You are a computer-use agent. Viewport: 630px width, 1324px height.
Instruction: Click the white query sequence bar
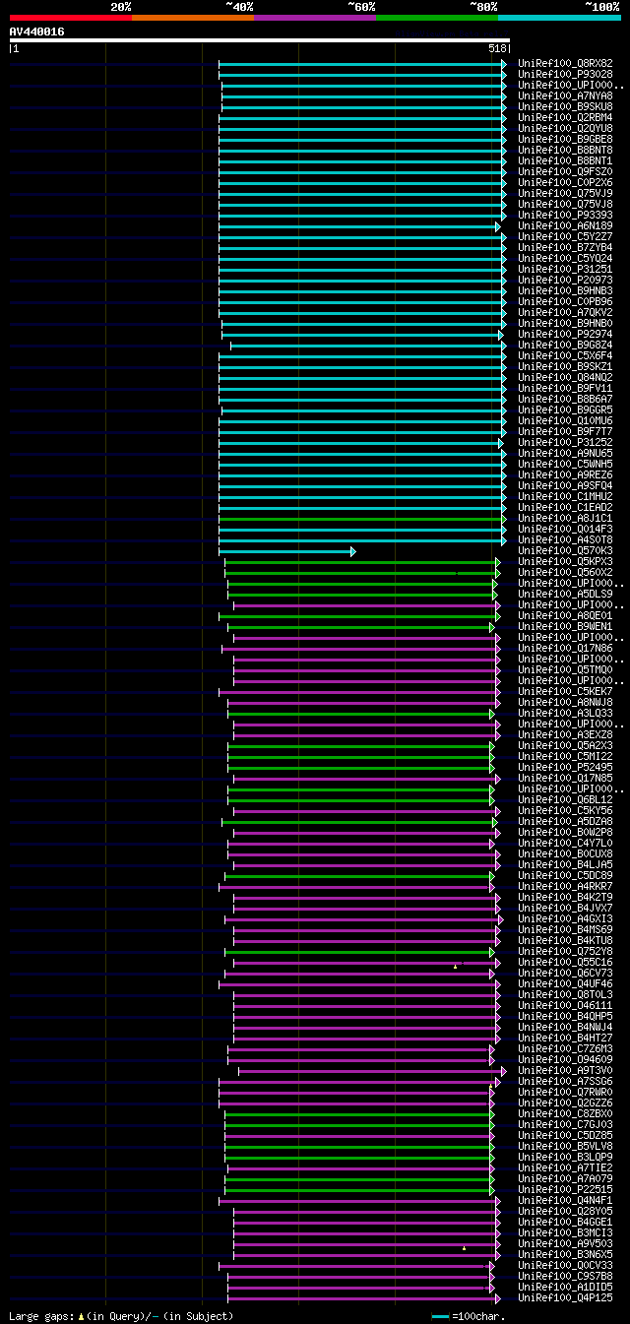click(x=259, y=40)
